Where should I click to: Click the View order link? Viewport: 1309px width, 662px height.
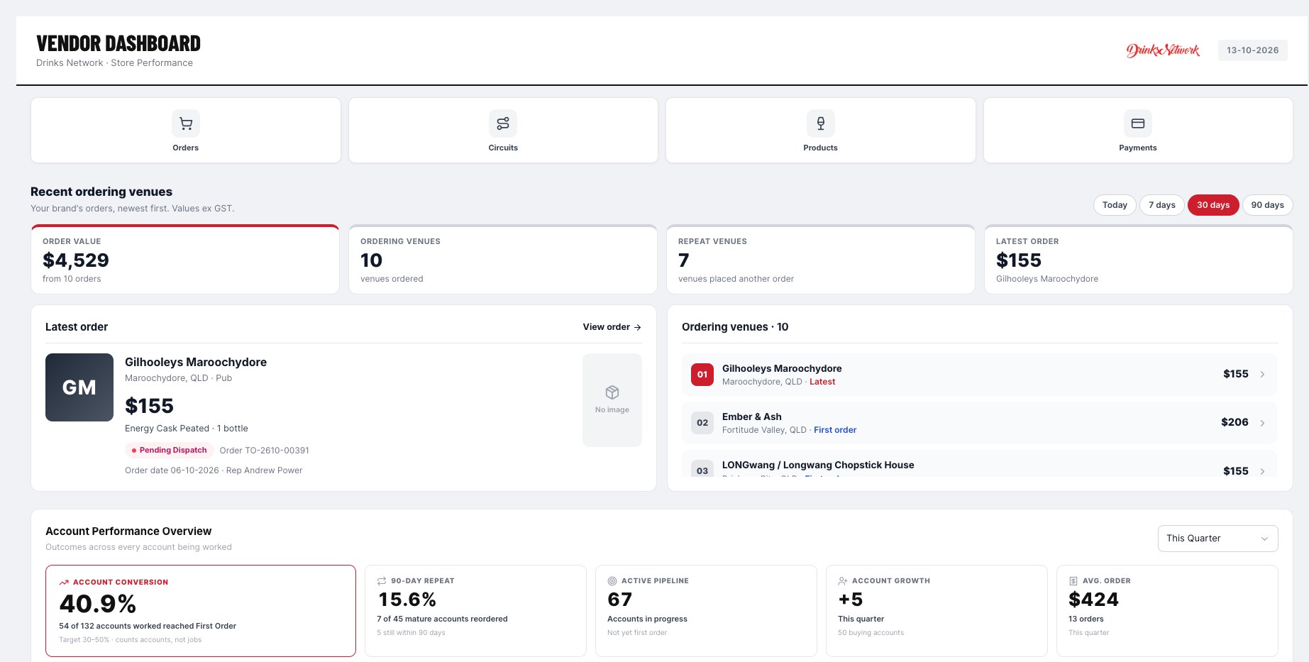[612, 327]
